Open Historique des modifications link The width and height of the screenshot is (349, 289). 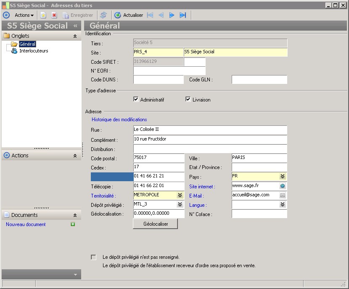[x=119, y=120]
